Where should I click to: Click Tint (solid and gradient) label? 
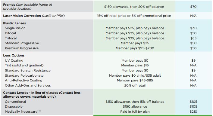[24, 65]
